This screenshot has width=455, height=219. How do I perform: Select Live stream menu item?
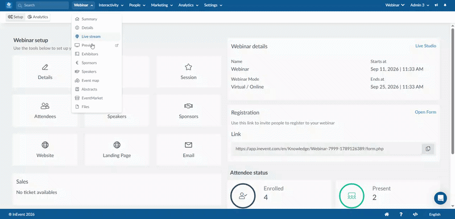click(x=97, y=36)
